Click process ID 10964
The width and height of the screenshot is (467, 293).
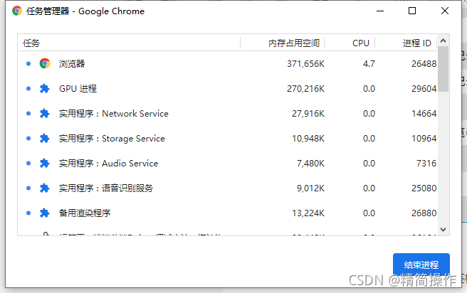[424, 139]
